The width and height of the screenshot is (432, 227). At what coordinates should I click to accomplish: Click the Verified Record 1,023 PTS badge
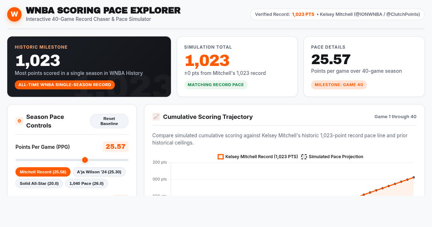337,14
